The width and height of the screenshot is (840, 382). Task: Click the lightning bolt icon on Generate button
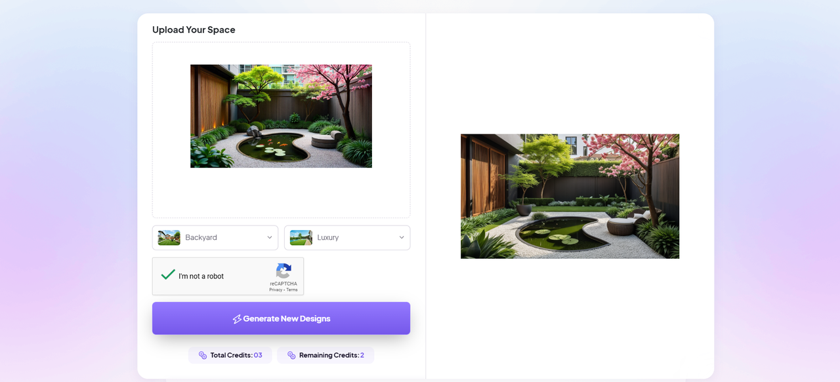[237, 318]
